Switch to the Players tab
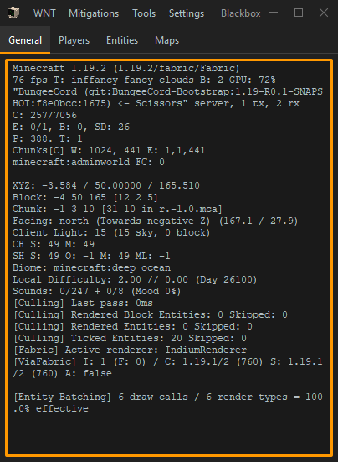Viewport: 338px width, 462px height. (74, 40)
